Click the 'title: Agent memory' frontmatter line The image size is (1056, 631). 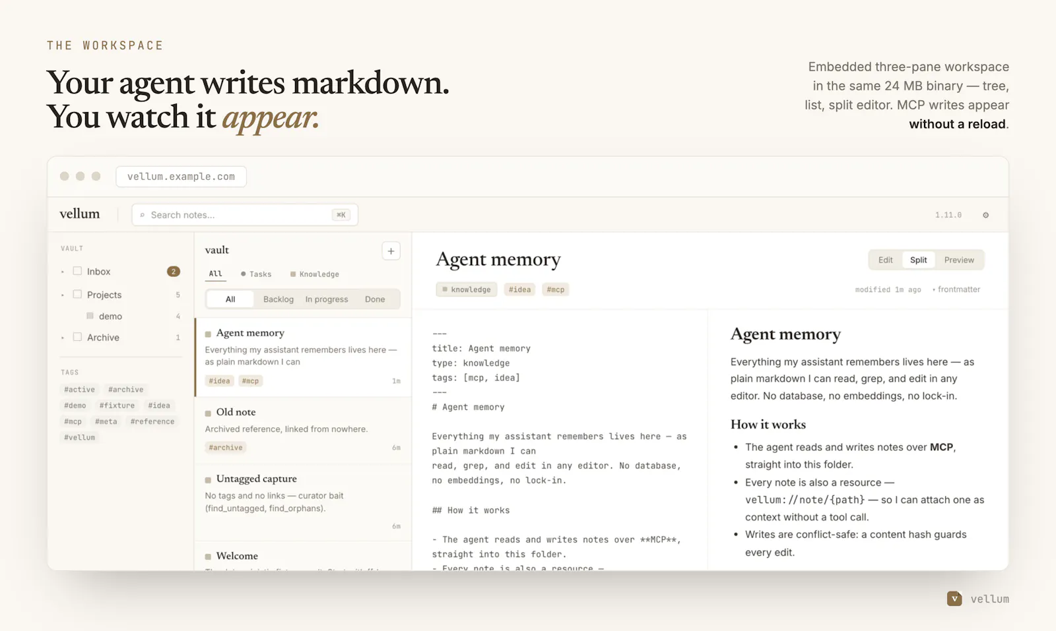pyautogui.click(x=481, y=348)
